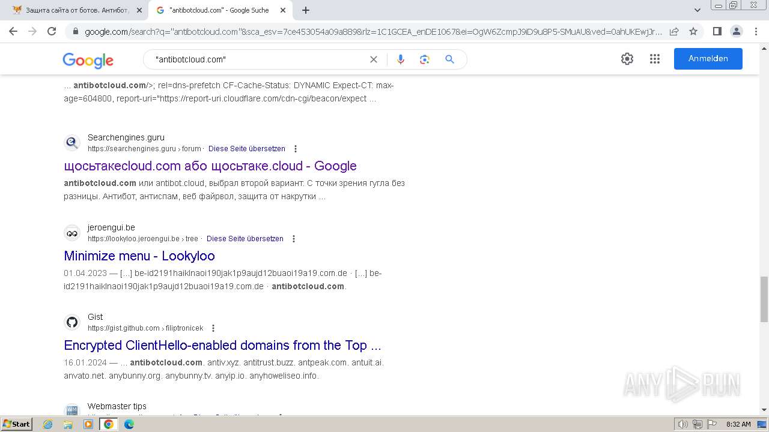Open Microsoft Edge from the taskbar
Viewport: 769px width, 432px height.
point(129,424)
